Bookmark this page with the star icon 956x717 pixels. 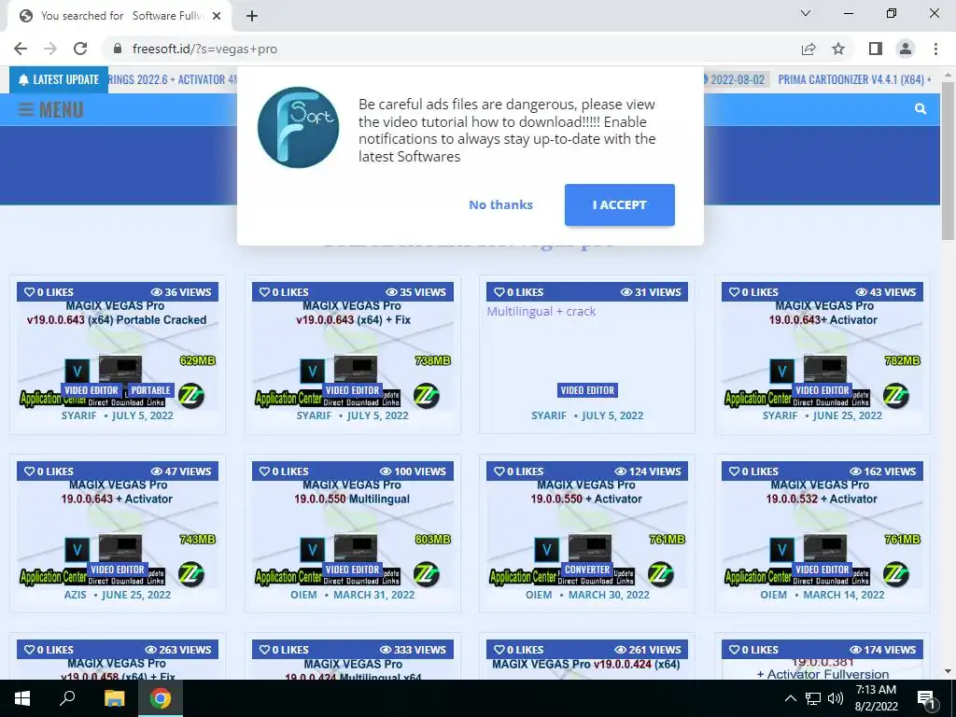[x=838, y=49]
